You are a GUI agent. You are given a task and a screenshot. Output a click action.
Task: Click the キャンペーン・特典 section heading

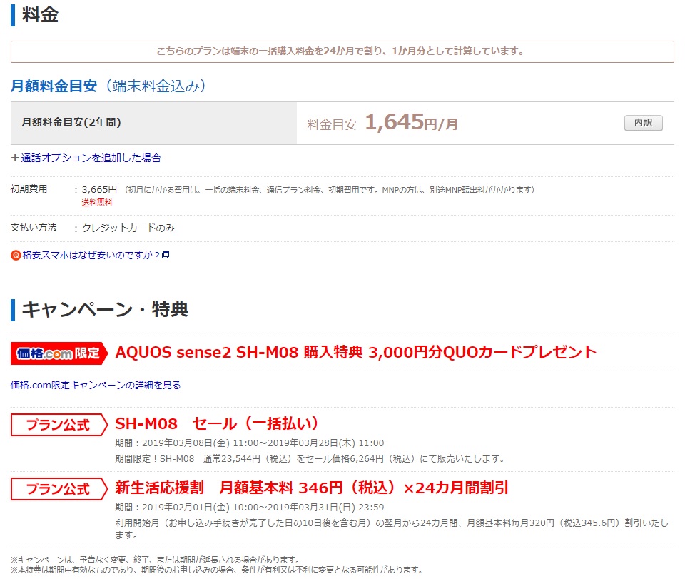105,309
